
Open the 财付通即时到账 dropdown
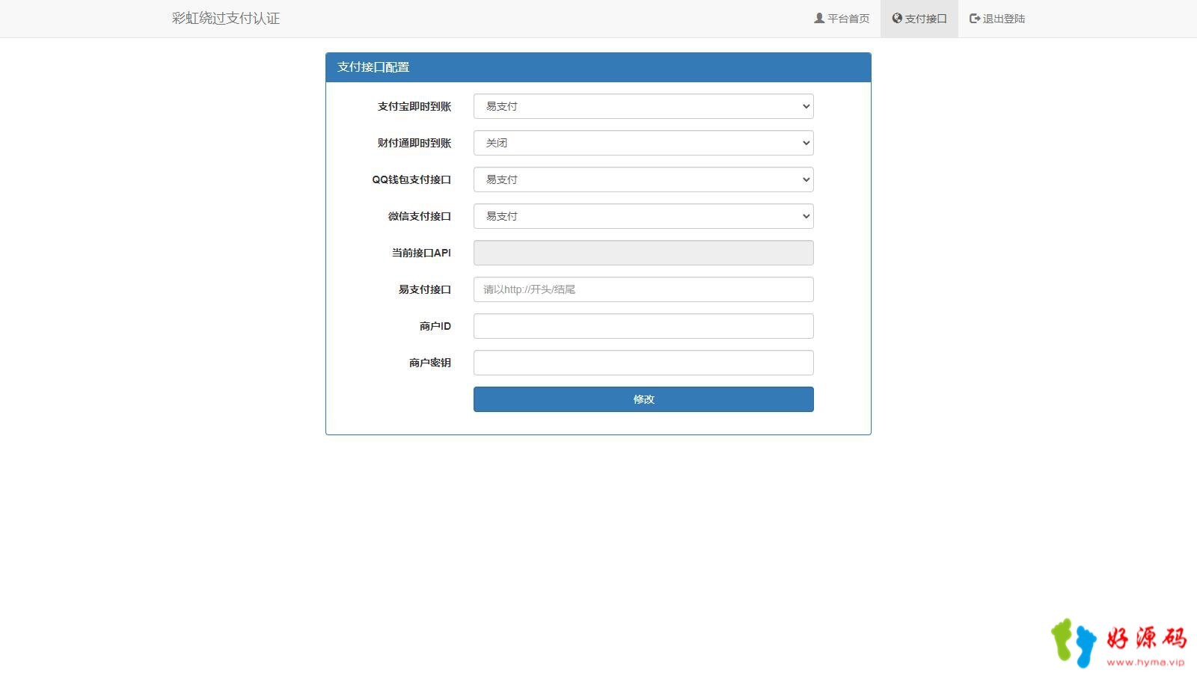(x=643, y=143)
